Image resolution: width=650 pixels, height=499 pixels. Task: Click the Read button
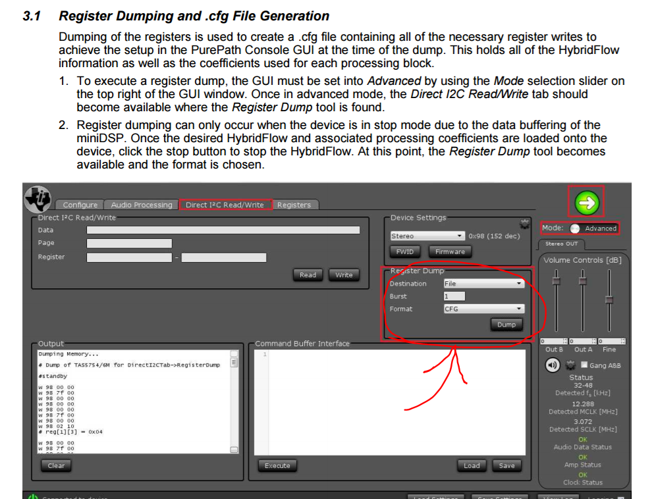[x=308, y=275]
